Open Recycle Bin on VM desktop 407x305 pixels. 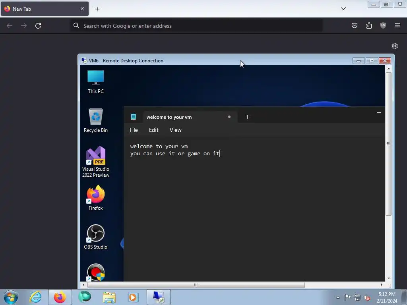pyautogui.click(x=95, y=120)
